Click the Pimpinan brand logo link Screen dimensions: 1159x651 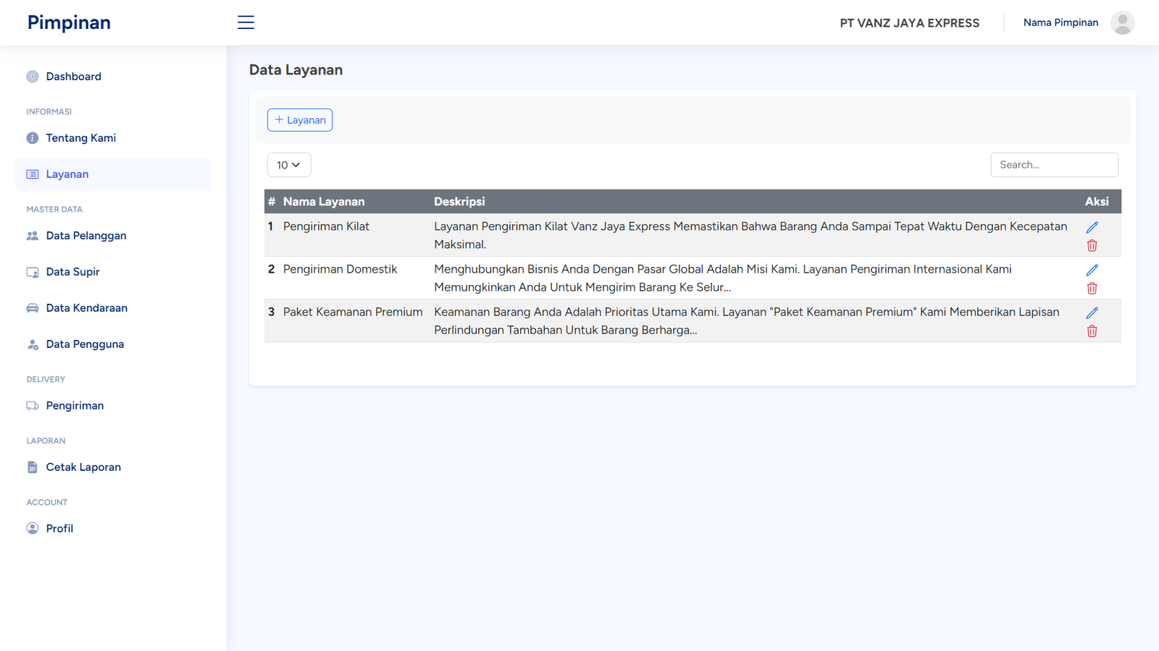tap(69, 22)
